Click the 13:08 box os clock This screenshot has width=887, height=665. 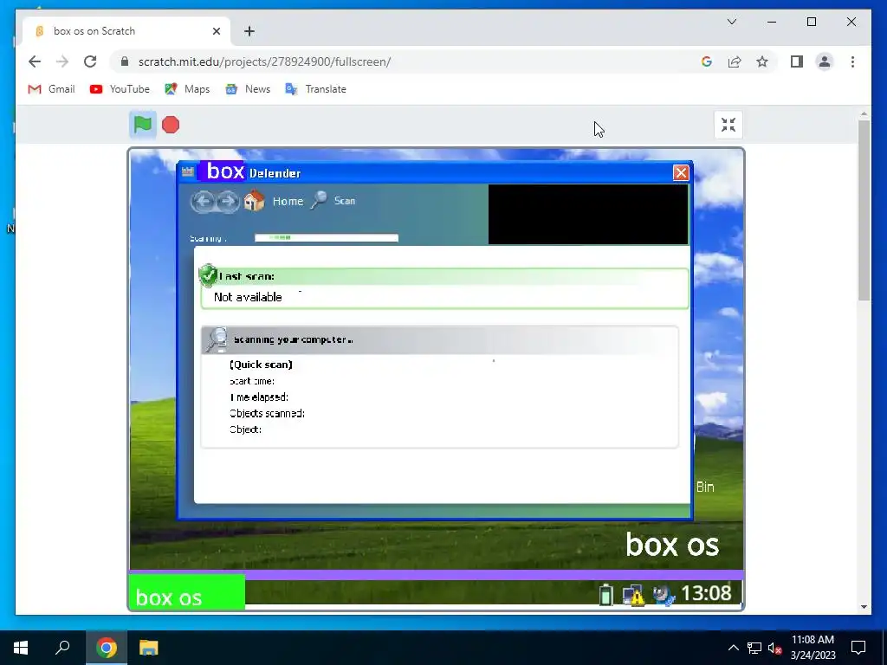click(x=706, y=593)
